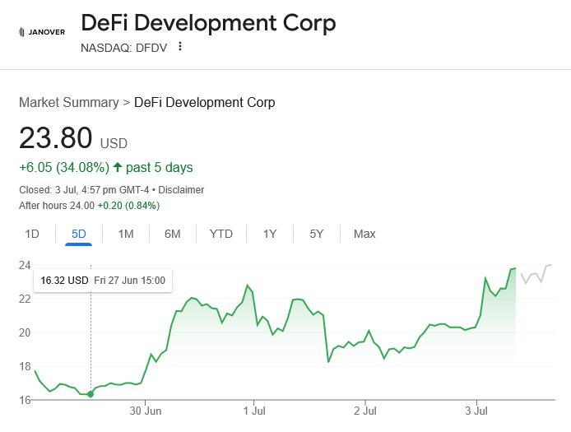571x432 pixels.
Task: Switch to the 1M chart range
Action: coord(125,234)
